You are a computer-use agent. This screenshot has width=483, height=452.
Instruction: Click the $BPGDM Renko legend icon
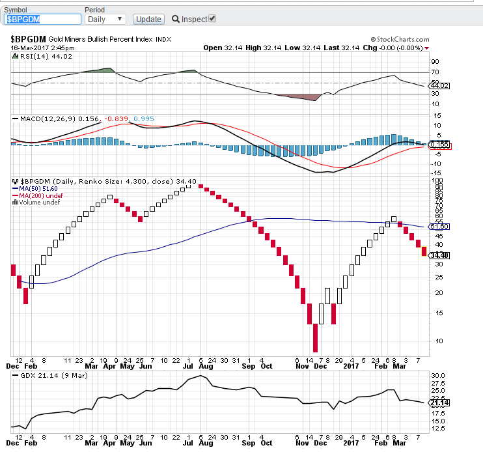15,180
